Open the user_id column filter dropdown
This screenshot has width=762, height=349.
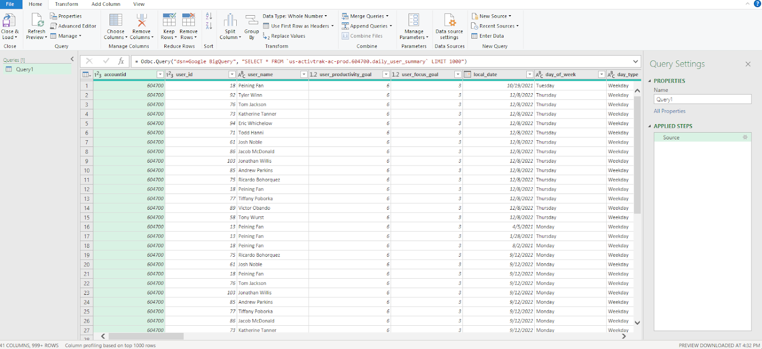pyautogui.click(x=232, y=75)
